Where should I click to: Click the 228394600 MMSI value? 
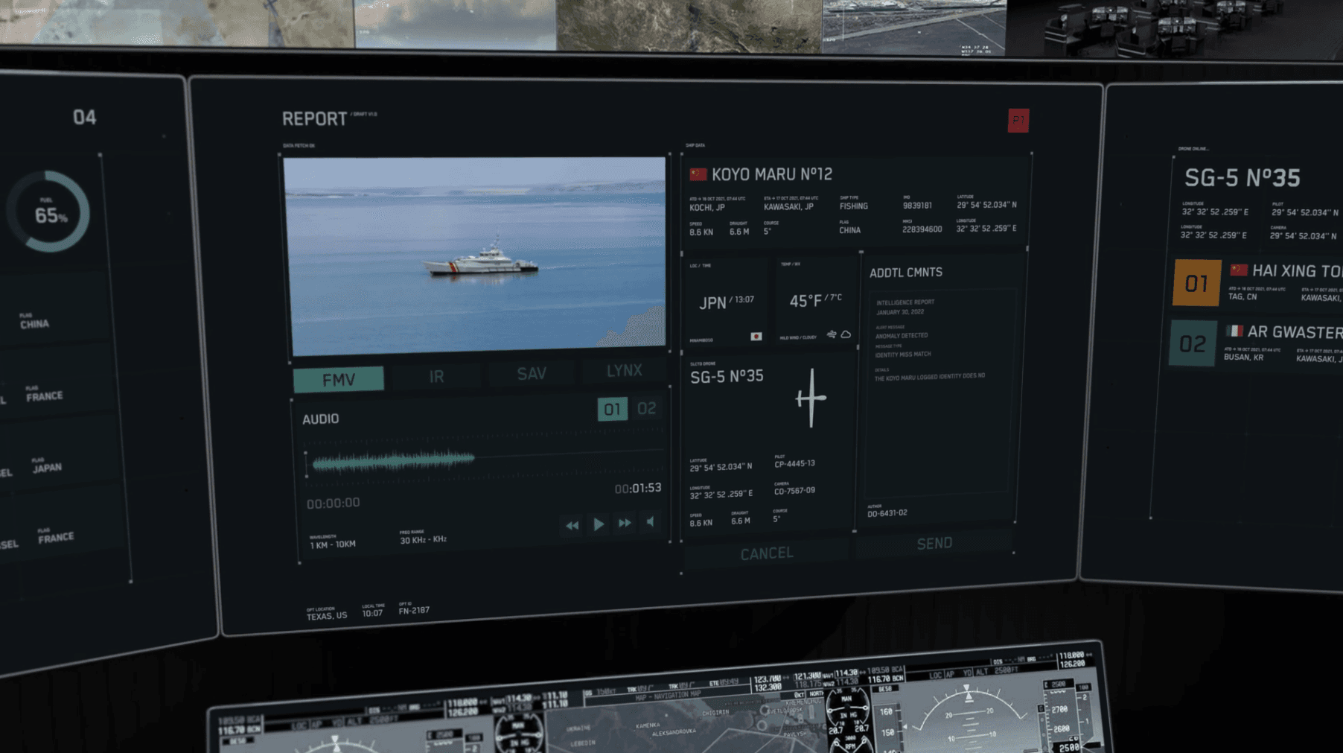pyautogui.click(x=922, y=229)
